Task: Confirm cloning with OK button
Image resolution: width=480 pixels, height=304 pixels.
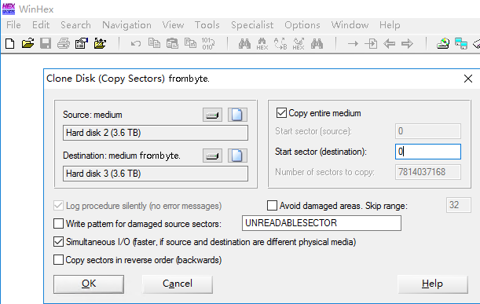Action: coord(89,284)
